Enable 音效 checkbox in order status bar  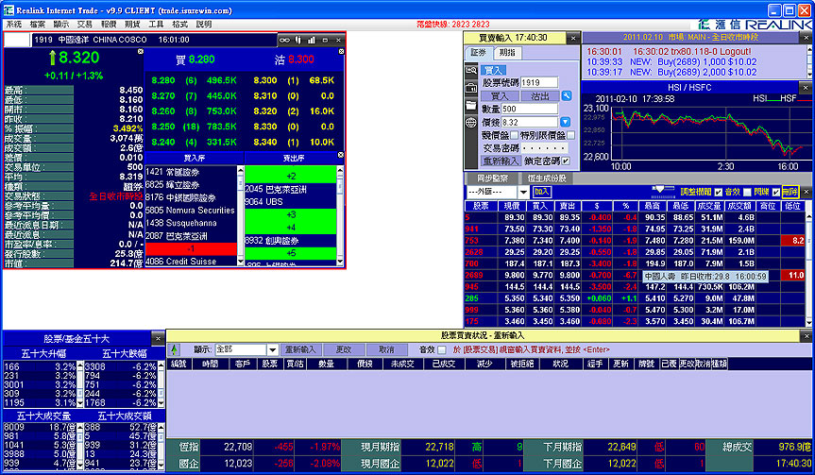point(441,349)
